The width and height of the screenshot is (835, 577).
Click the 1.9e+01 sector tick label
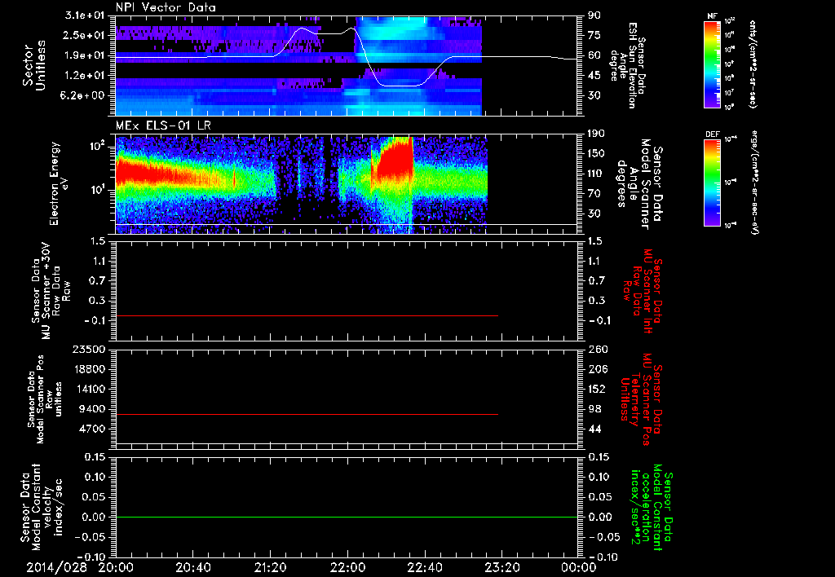[x=85, y=55]
